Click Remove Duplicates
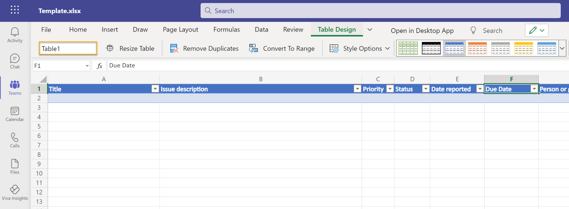The height and width of the screenshot is (209, 569). [204, 49]
